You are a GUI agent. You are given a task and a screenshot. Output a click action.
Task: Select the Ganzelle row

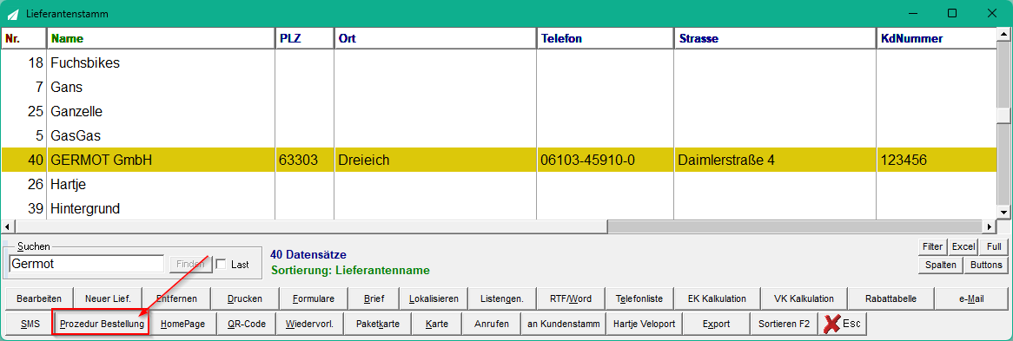pyautogui.click(x=499, y=111)
